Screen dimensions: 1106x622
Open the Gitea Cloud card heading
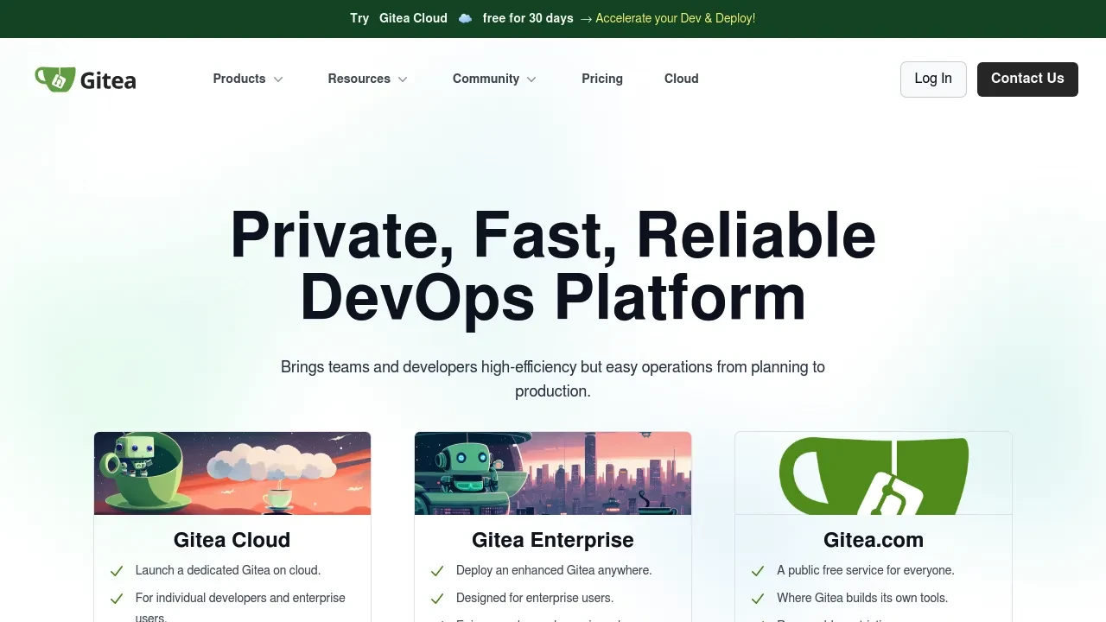click(x=232, y=540)
